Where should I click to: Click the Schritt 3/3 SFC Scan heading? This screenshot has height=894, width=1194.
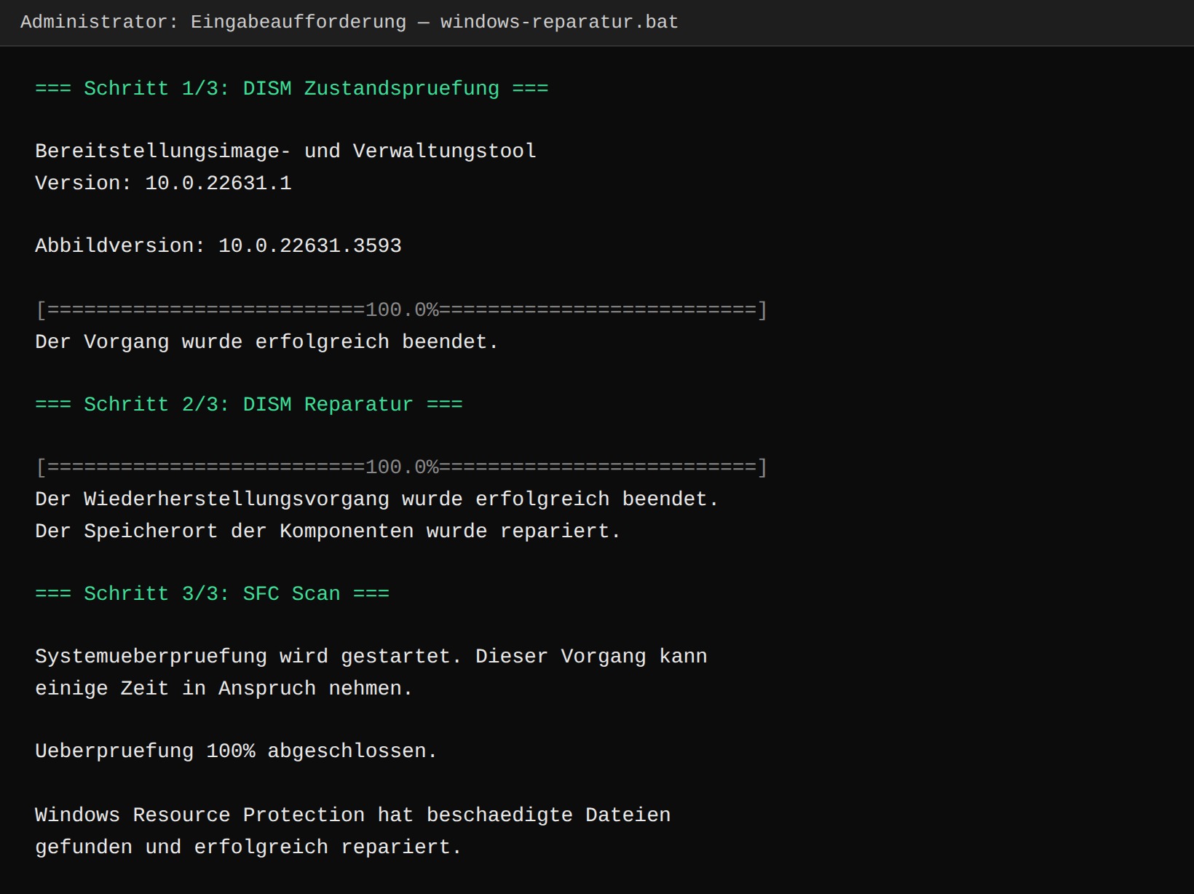pos(212,593)
